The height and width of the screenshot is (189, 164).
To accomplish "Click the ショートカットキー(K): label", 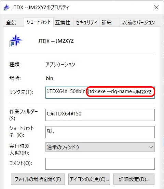I will (x=22, y=131).
